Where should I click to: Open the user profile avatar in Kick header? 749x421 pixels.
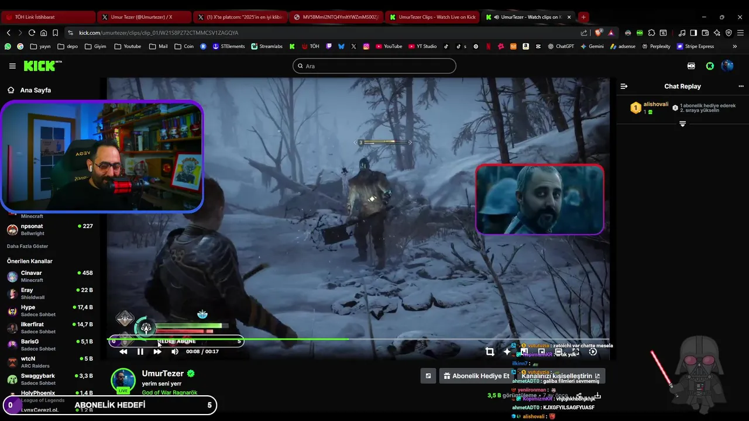click(727, 66)
